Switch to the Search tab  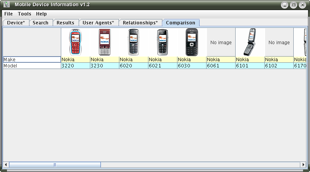(x=40, y=23)
